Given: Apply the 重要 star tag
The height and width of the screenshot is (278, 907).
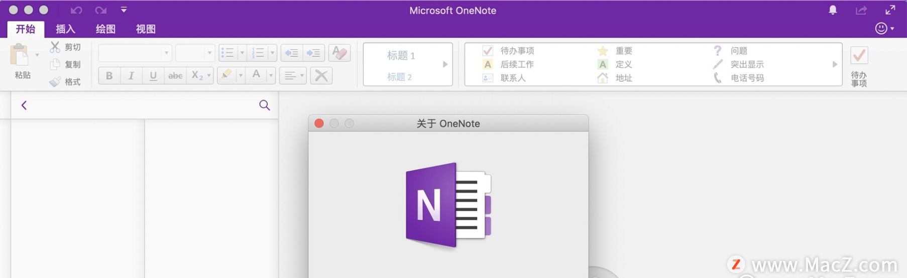Looking at the screenshot, I should click(x=615, y=51).
